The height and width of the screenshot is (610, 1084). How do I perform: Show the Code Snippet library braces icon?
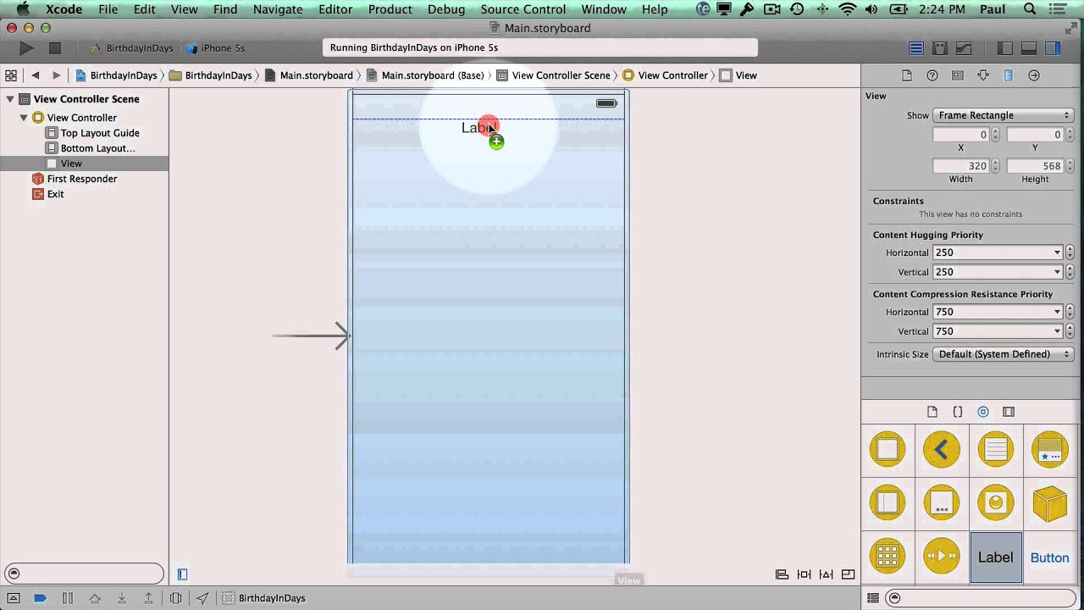tap(958, 412)
